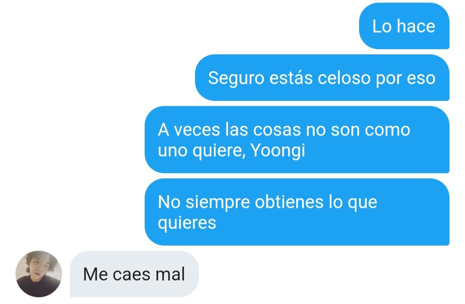
Task: Click the word 'obtienes' in fourth bubble
Action: click(x=289, y=202)
